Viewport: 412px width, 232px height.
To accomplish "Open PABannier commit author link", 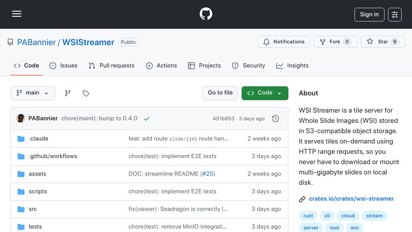I will point(43,119).
